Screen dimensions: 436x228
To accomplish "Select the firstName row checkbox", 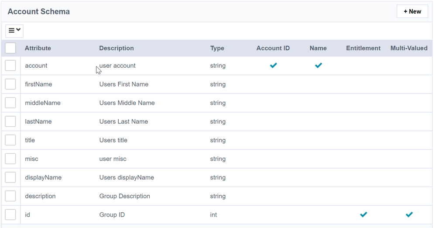I will pyautogui.click(x=10, y=84).
